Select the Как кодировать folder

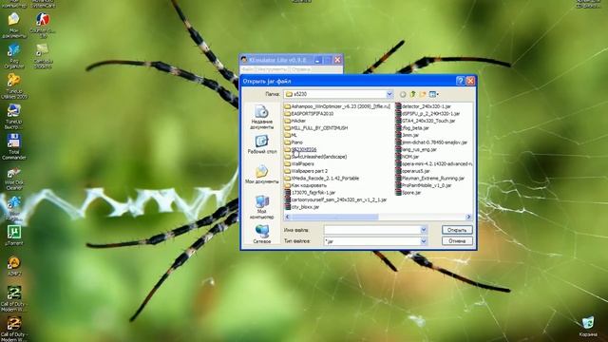click(305, 185)
